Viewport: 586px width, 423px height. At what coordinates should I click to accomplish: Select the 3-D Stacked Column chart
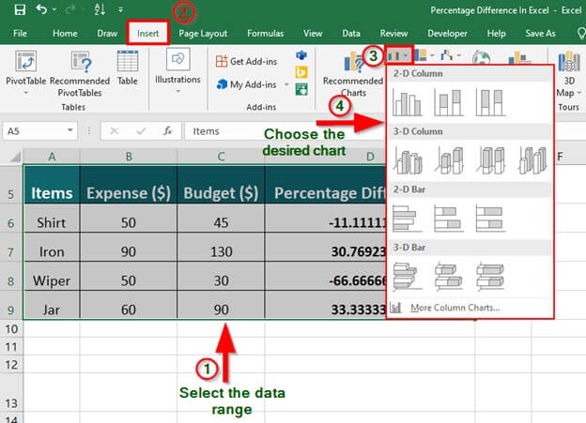[449, 160]
